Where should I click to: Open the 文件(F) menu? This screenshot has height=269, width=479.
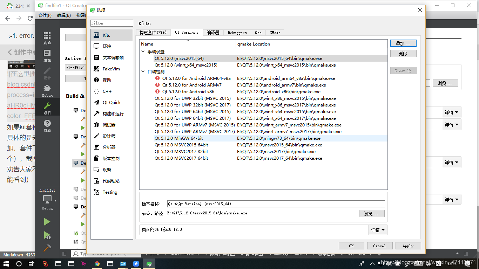click(45, 15)
